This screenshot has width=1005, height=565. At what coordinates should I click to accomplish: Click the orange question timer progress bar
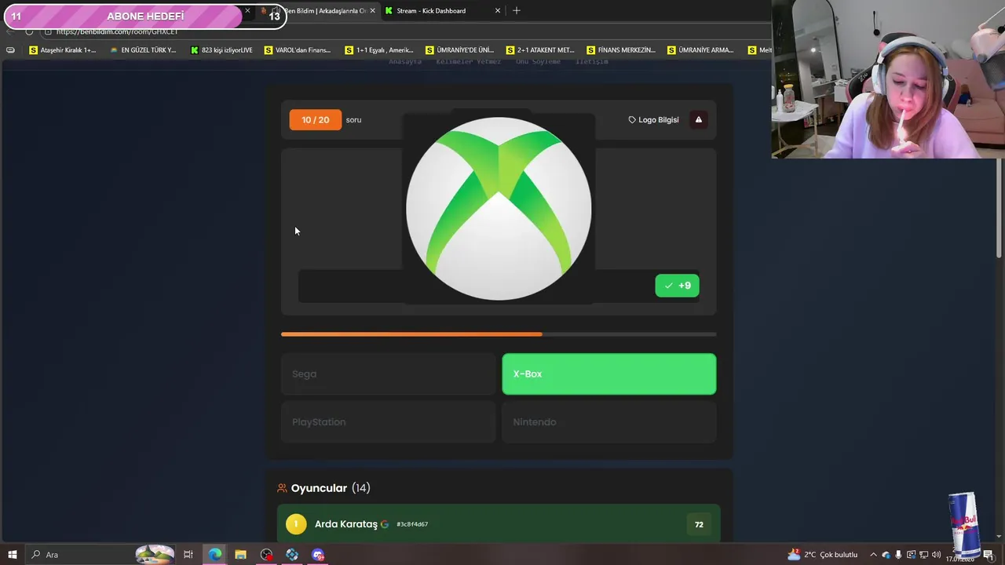pos(499,334)
